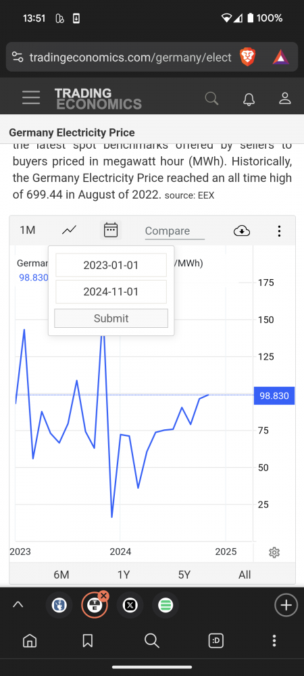Show All historical data range
The height and width of the screenshot is (676, 304).
[245, 575]
